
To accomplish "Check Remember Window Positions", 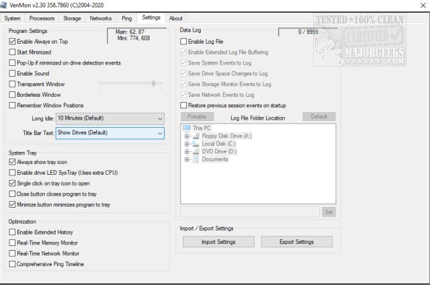I will 12,106.
